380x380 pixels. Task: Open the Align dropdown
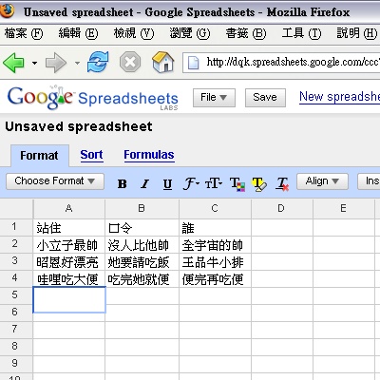(x=322, y=181)
